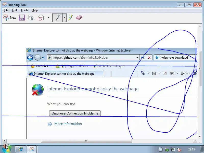Click the vertical scrollbar up arrow

[200, 26]
